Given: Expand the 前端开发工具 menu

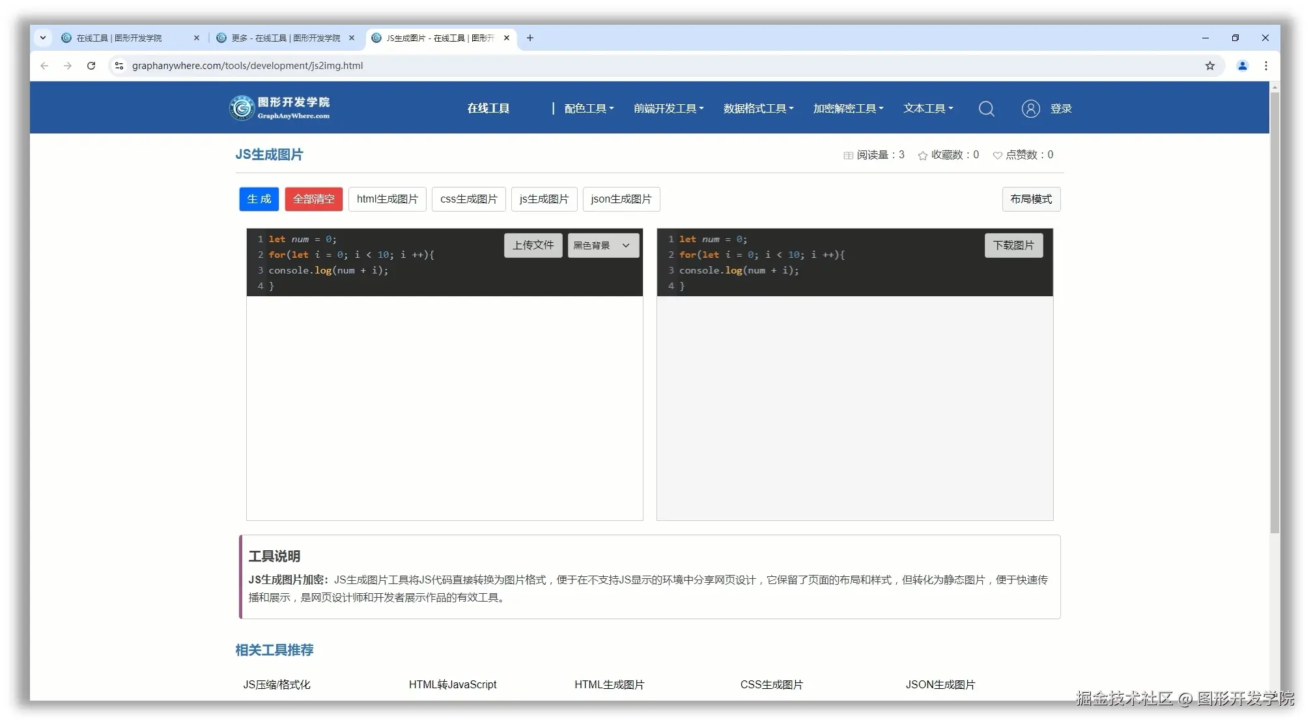Looking at the screenshot, I should click(668, 109).
